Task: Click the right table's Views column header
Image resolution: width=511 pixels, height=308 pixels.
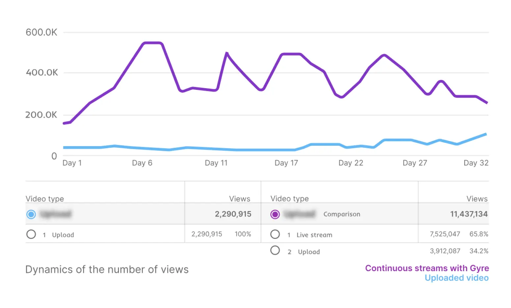Action: [477, 199]
